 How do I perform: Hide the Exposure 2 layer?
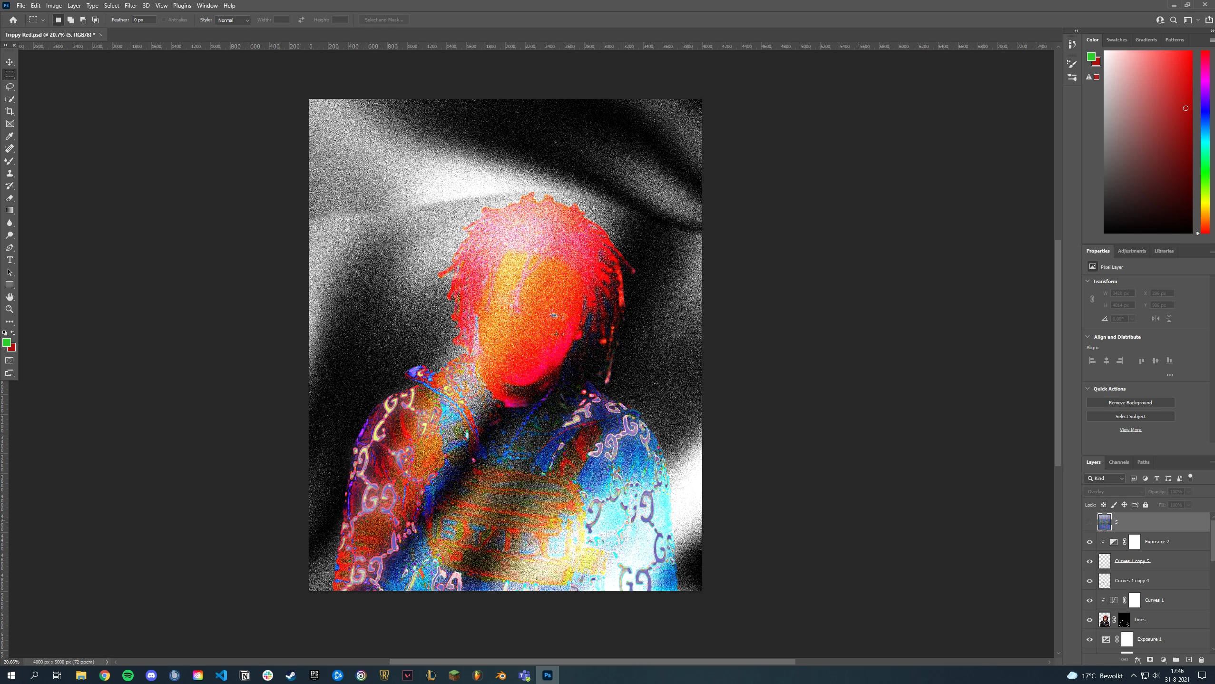point(1089,542)
